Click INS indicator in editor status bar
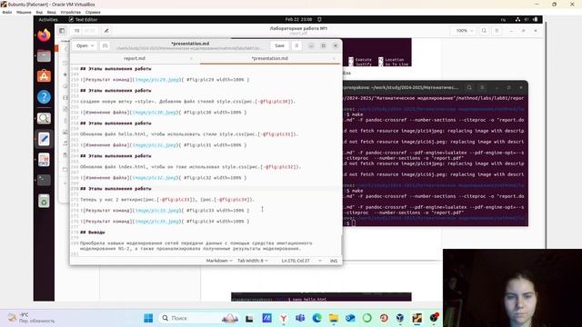The image size is (582, 327). (x=334, y=261)
